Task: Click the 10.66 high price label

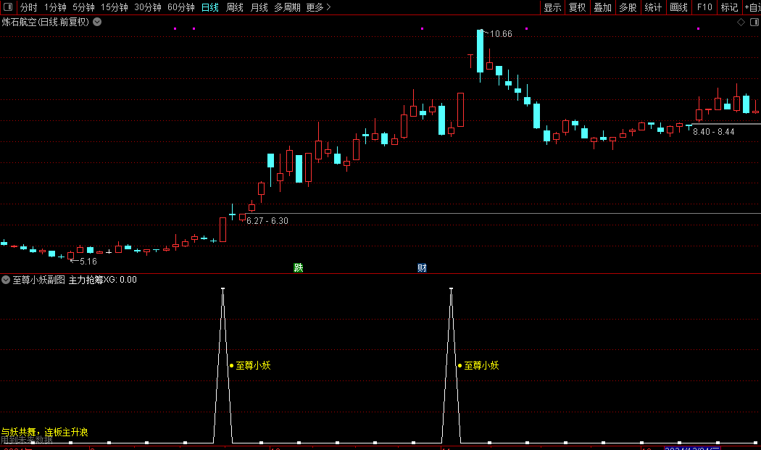Action: (x=501, y=34)
